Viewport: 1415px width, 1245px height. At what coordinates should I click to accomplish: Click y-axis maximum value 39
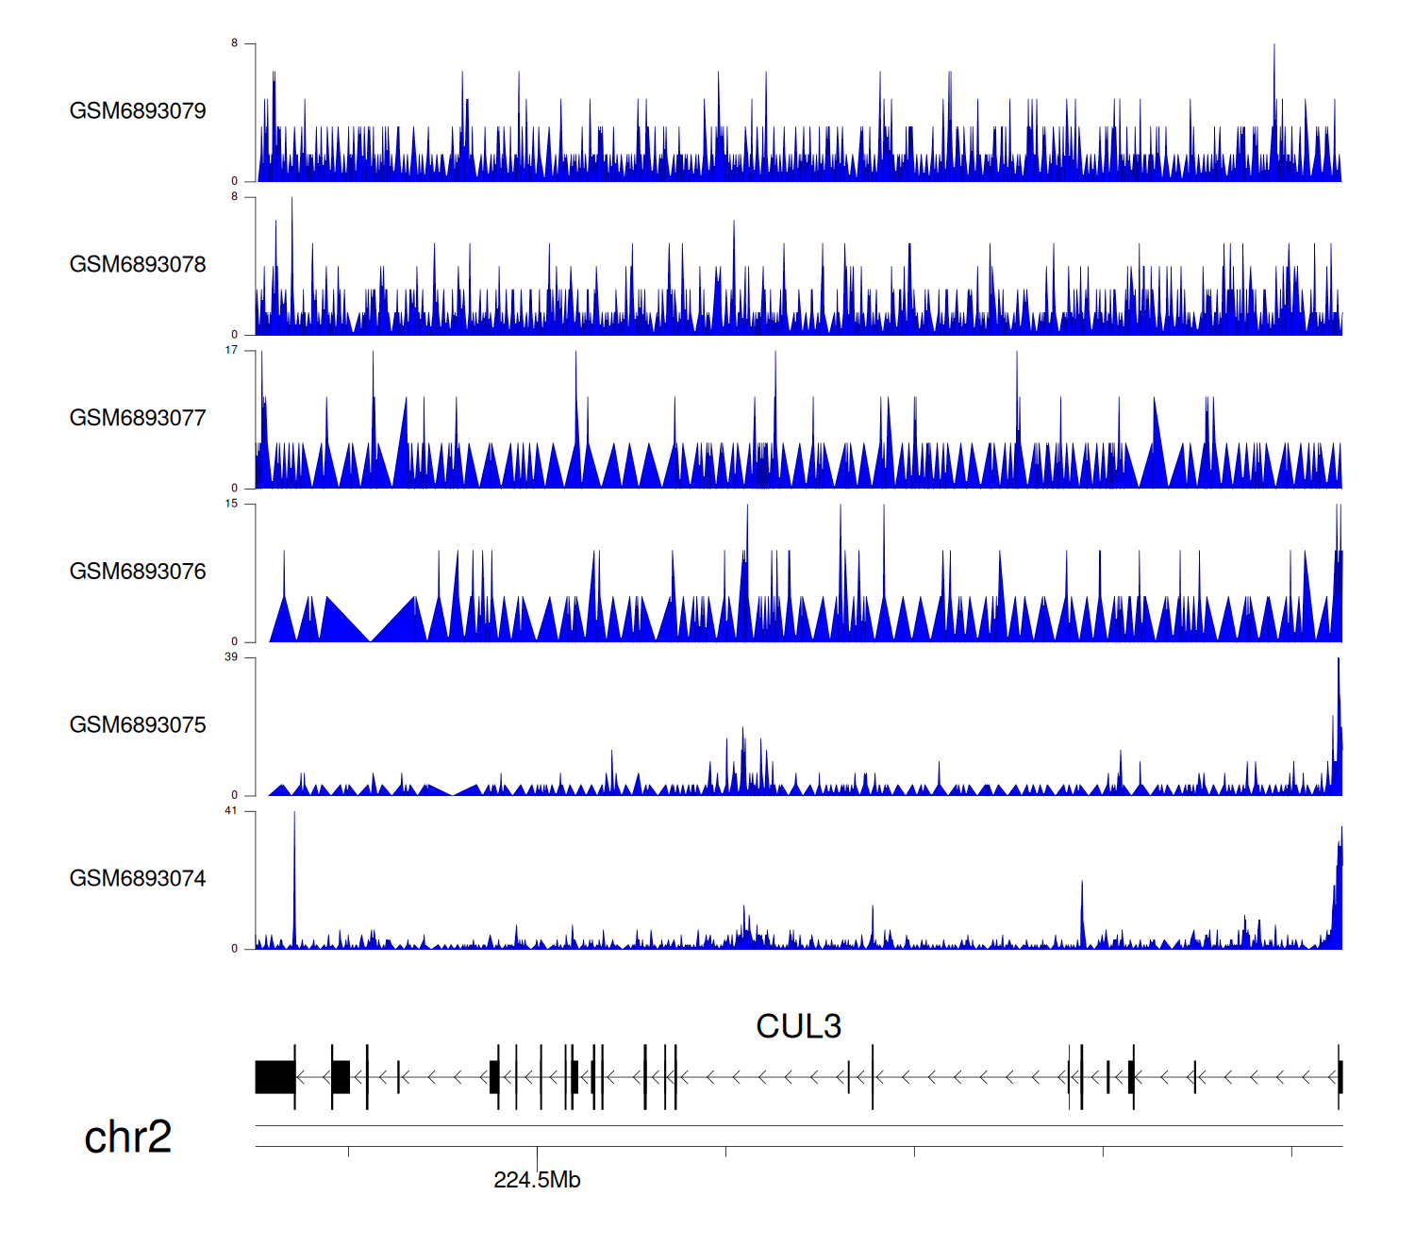[x=231, y=657]
